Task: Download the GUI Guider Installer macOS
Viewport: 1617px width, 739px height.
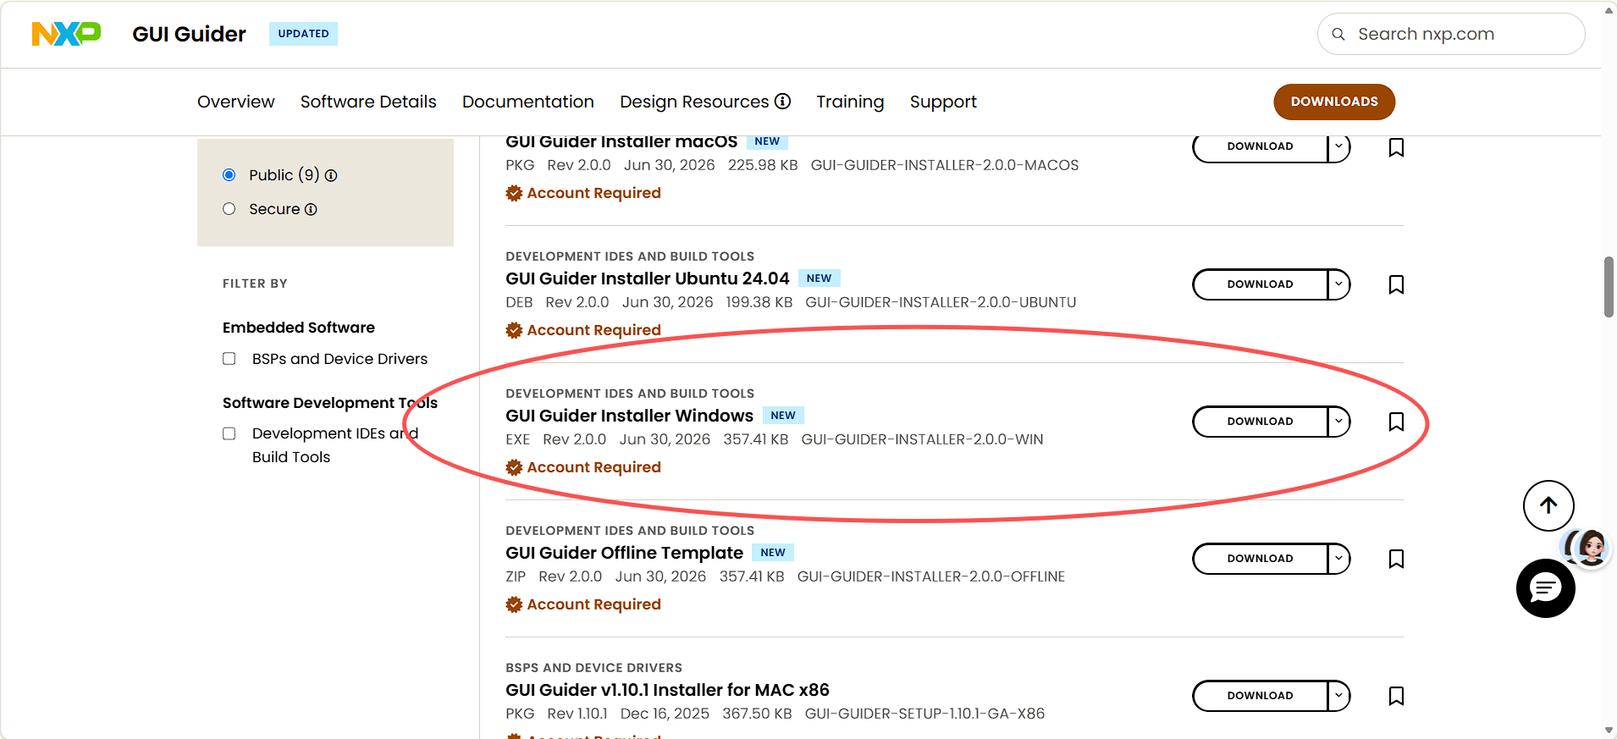Action: tap(1260, 146)
